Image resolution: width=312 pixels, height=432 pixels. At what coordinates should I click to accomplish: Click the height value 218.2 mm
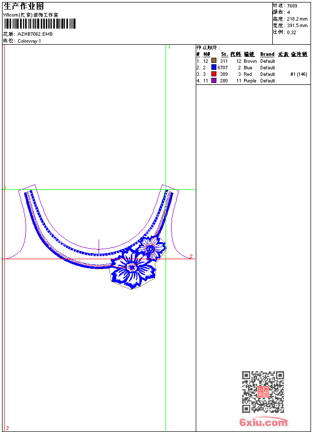[297, 19]
